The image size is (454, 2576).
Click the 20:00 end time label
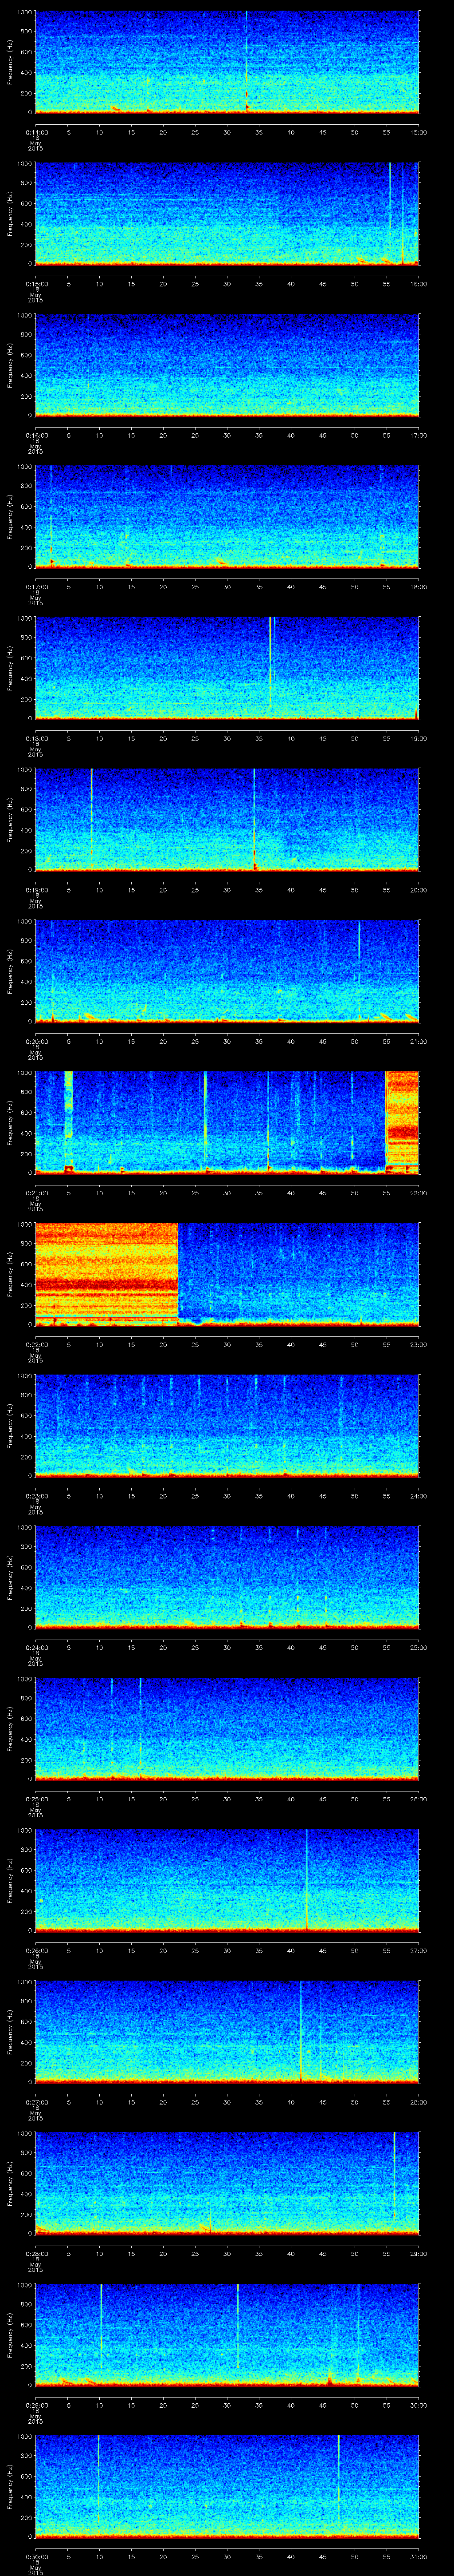click(418, 890)
